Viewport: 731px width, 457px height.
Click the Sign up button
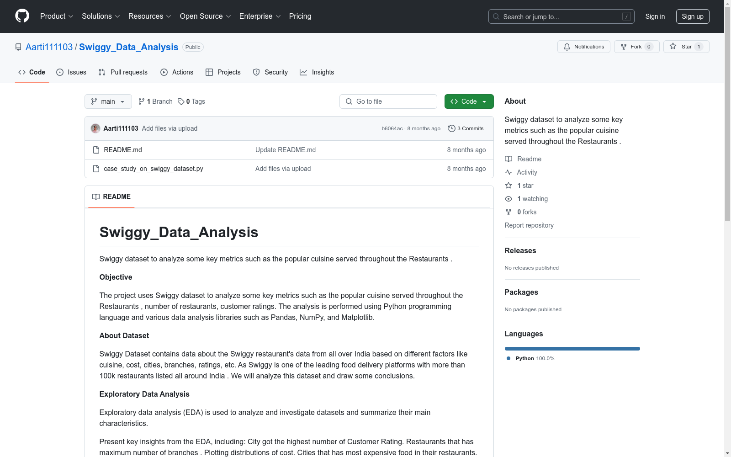(x=693, y=16)
